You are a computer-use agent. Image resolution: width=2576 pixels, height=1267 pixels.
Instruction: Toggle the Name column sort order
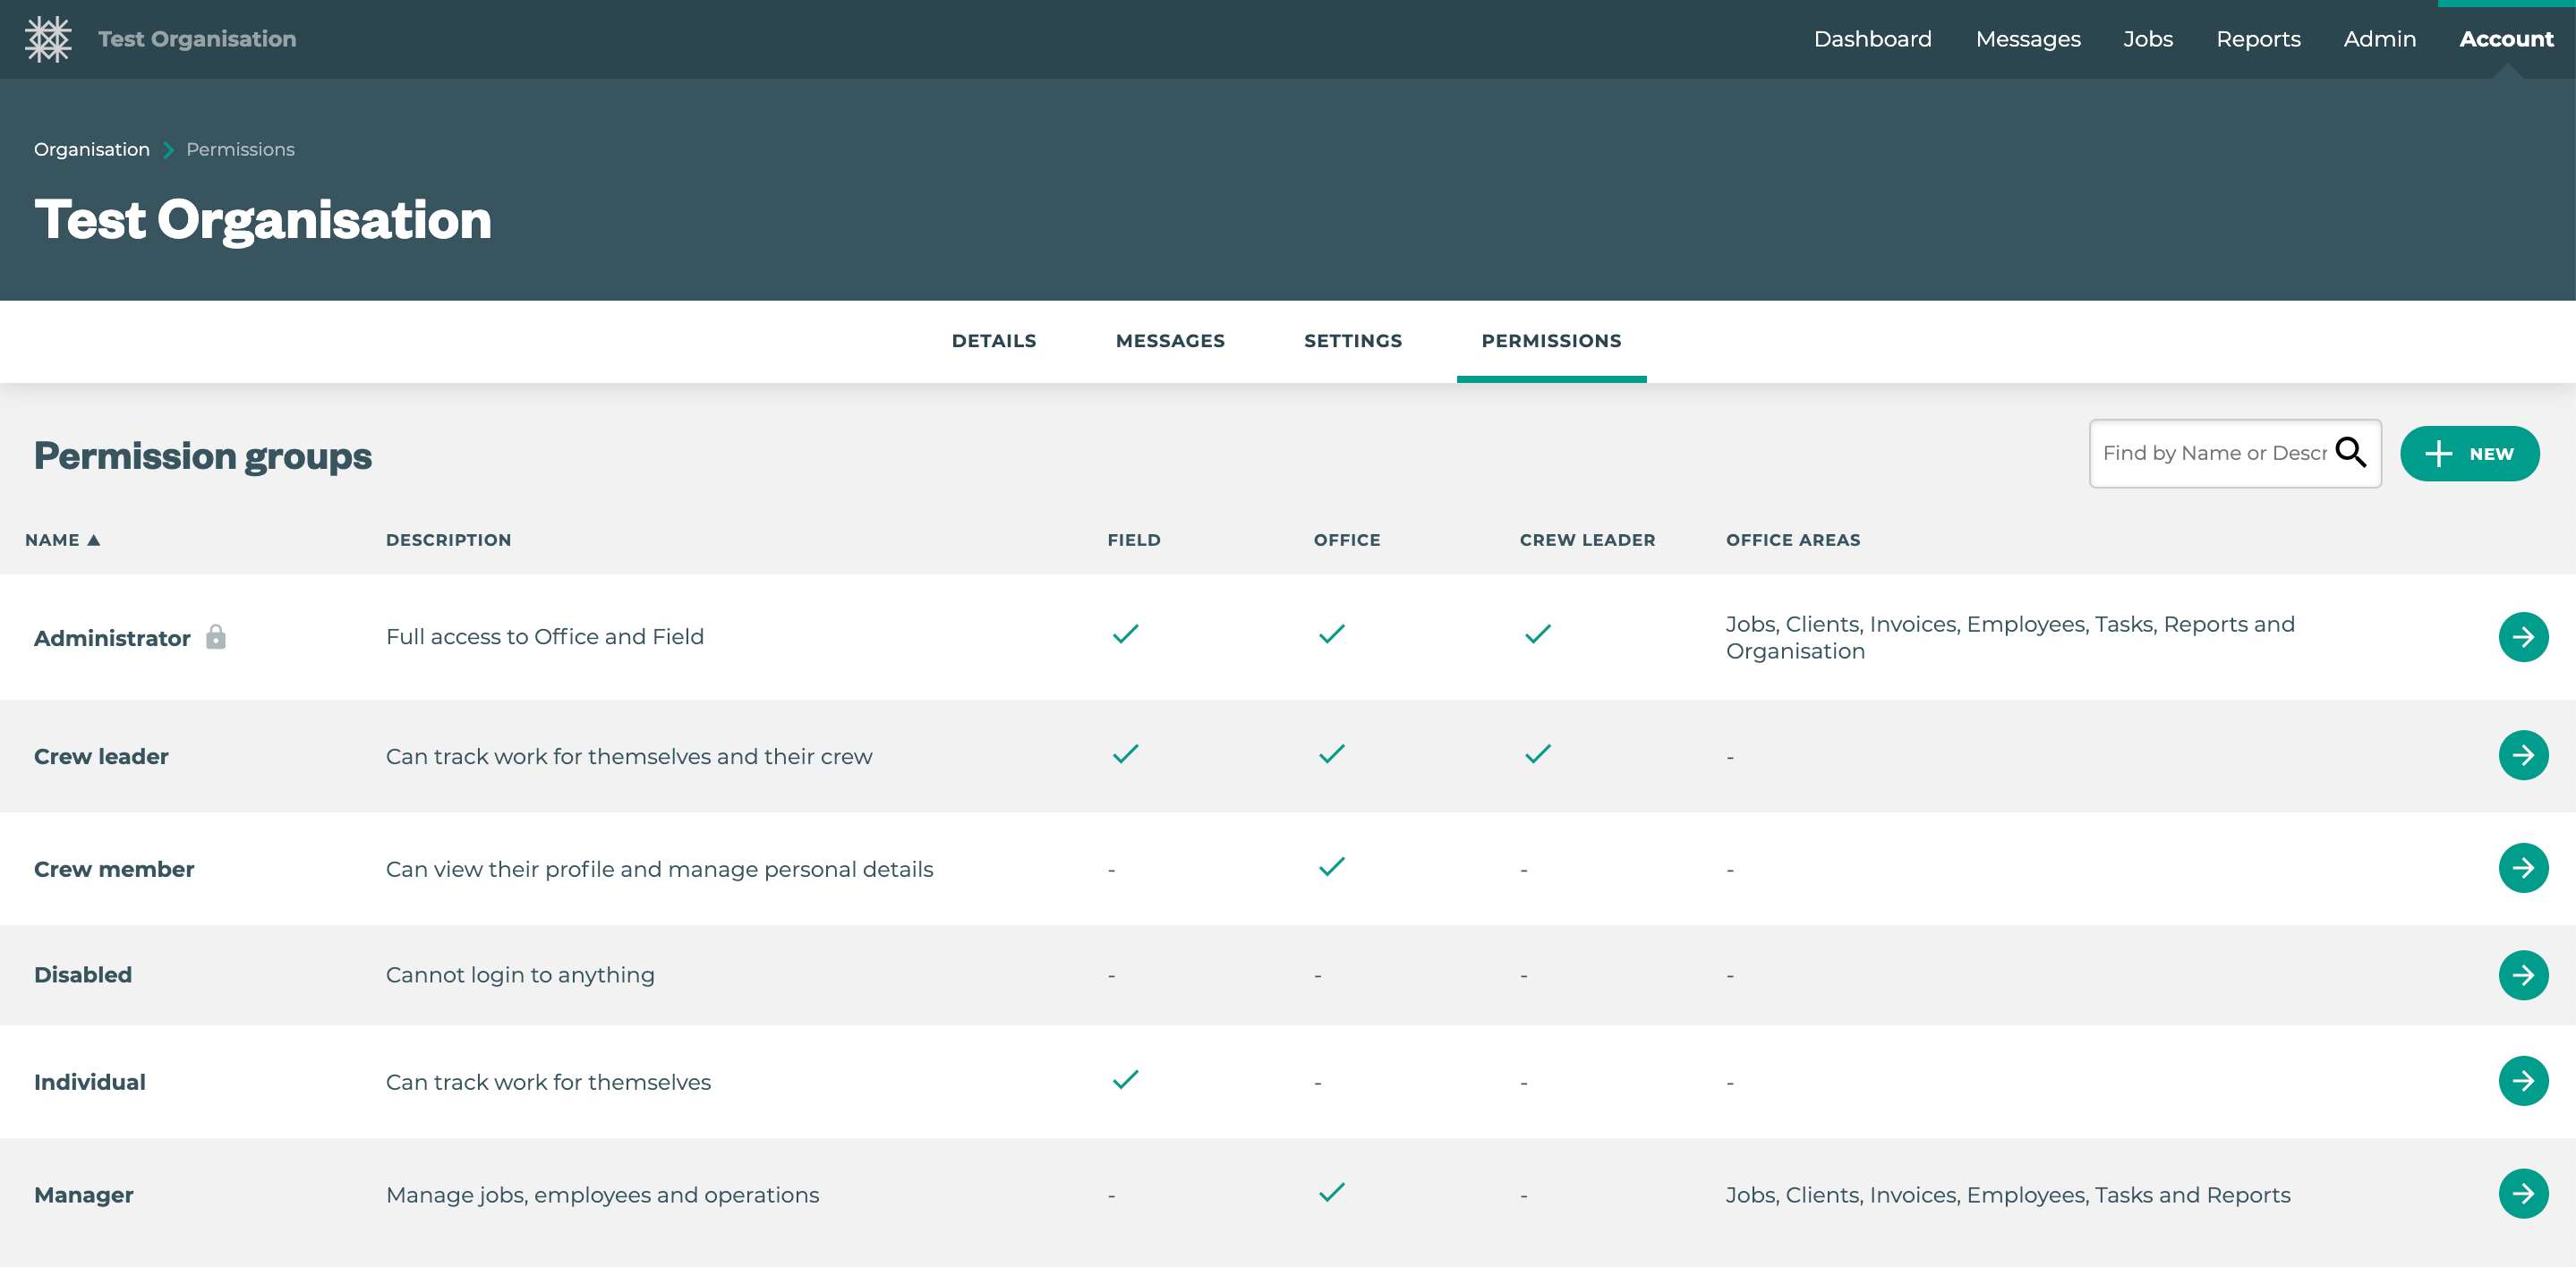63,539
